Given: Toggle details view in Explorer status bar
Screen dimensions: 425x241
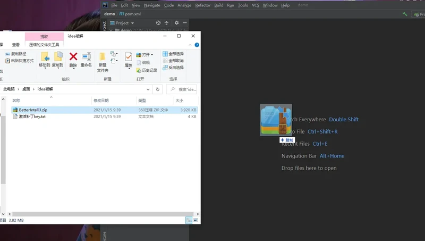Looking at the screenshot, I should coord(189,220).
